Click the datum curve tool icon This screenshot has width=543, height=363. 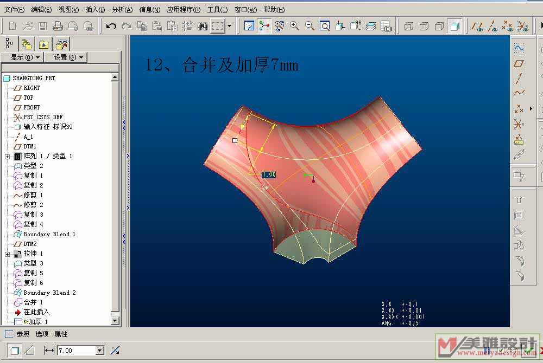point(519,93)
